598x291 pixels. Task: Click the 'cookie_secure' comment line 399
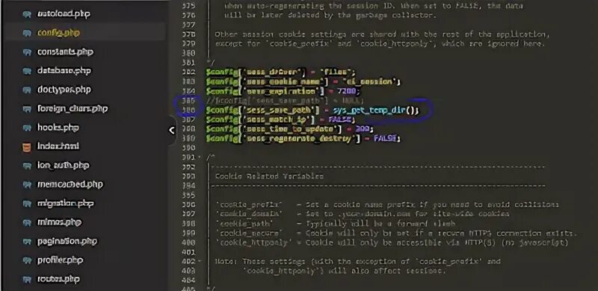pyautogui.click(x=396, y=233)
